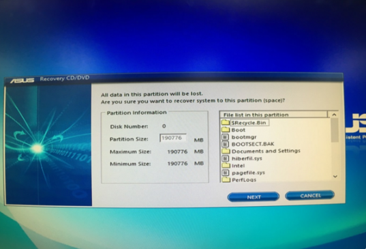Click the 'Minimum Size:' label
This screenshot has width=366, height=249.
pos(130,164)
